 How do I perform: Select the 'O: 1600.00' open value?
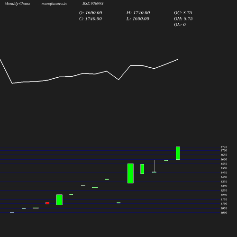coord(91,13)
